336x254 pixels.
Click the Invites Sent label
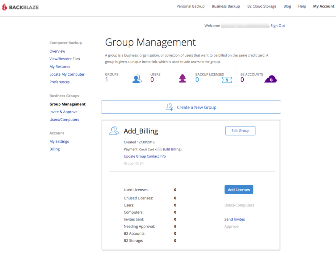pos(134,220)
